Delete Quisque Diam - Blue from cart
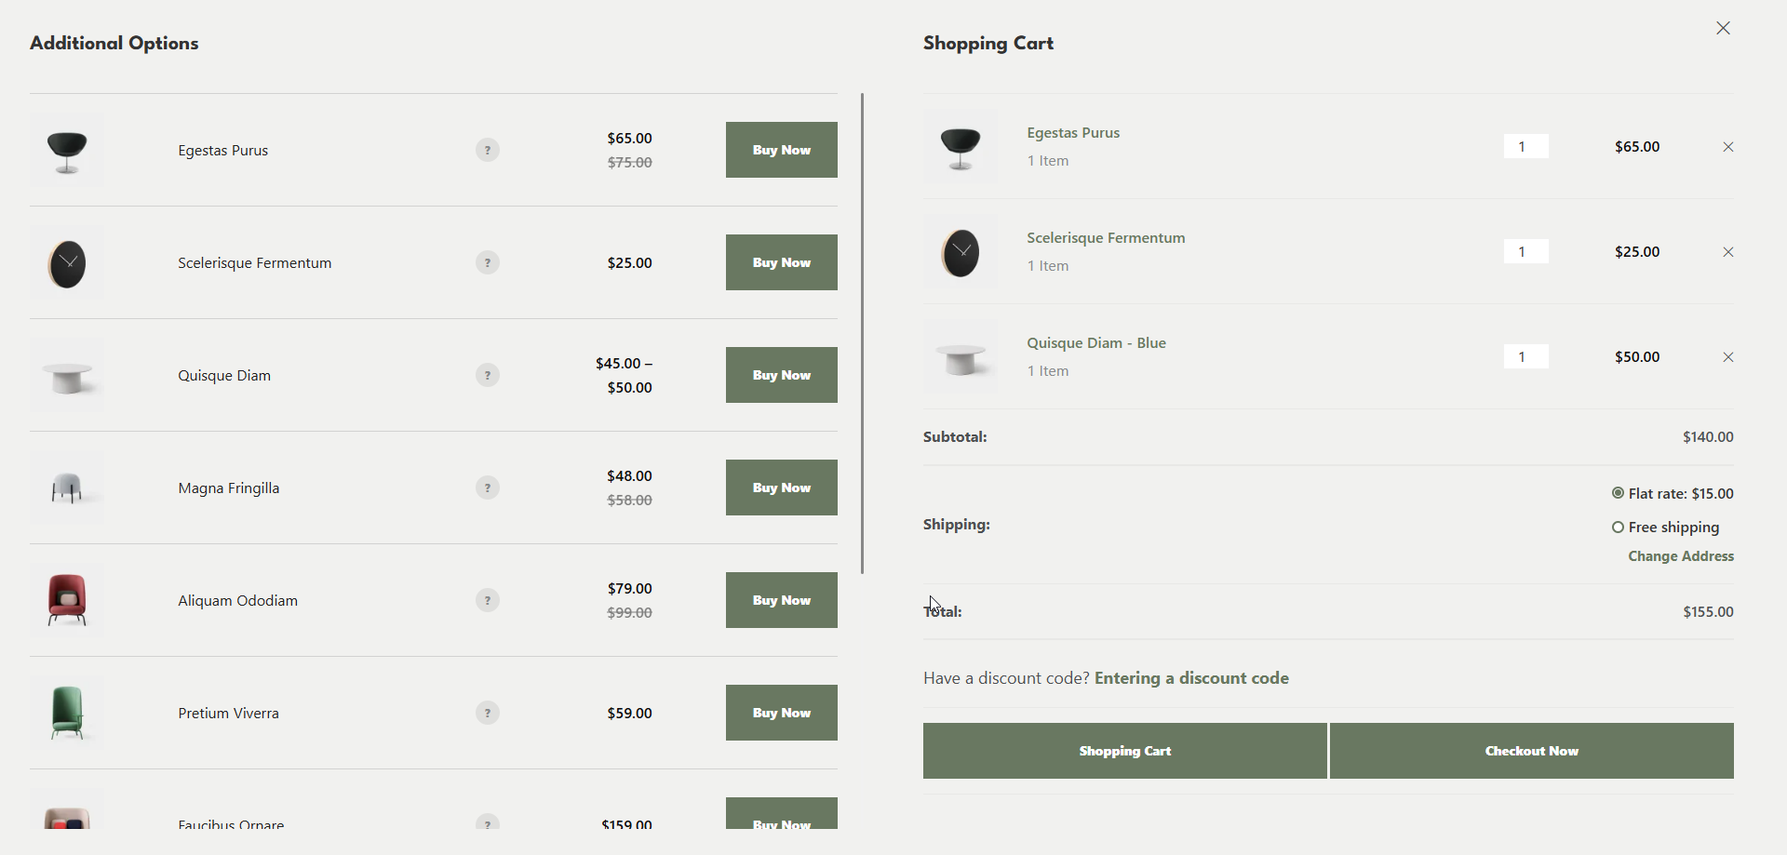Viewport: 1787px width, 855px height. point(1727,357)
